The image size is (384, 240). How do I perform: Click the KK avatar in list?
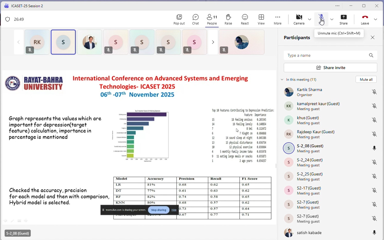click(x=289, y=106)
